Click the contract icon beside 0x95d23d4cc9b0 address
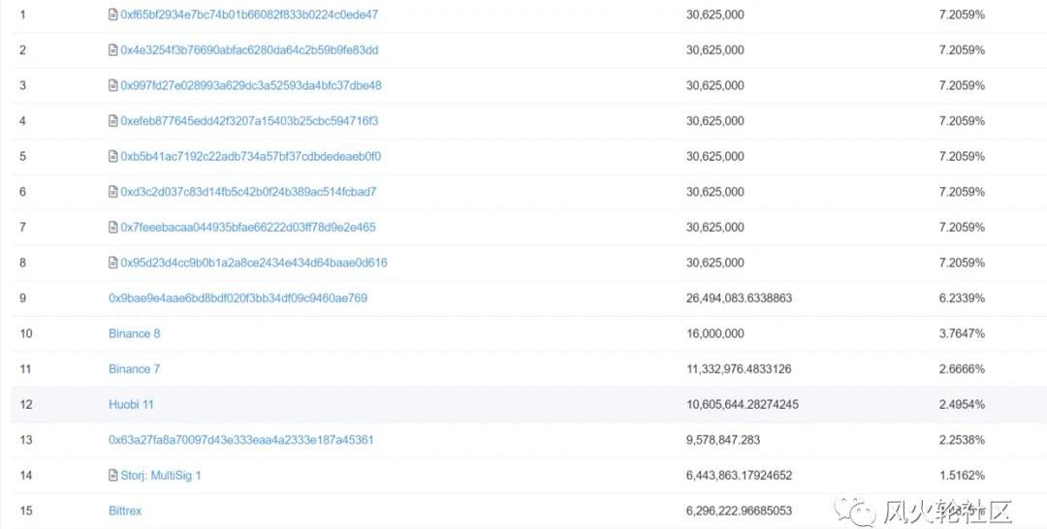Viewport: 1047px width, 529px height. tap(112, 263)
